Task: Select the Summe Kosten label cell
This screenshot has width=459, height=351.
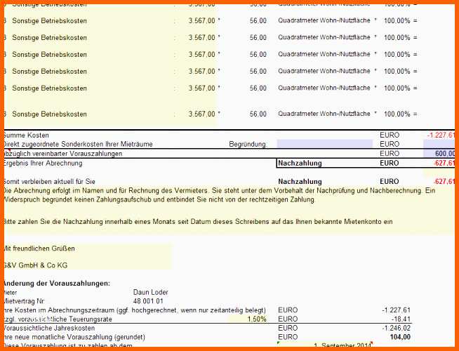Action: [26, 135]
